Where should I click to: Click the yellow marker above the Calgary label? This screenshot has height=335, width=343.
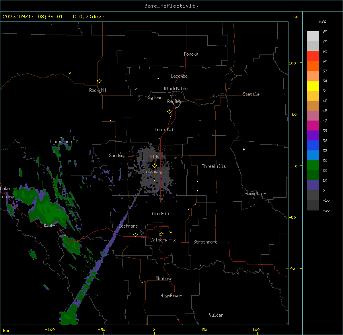pos(161,234)
